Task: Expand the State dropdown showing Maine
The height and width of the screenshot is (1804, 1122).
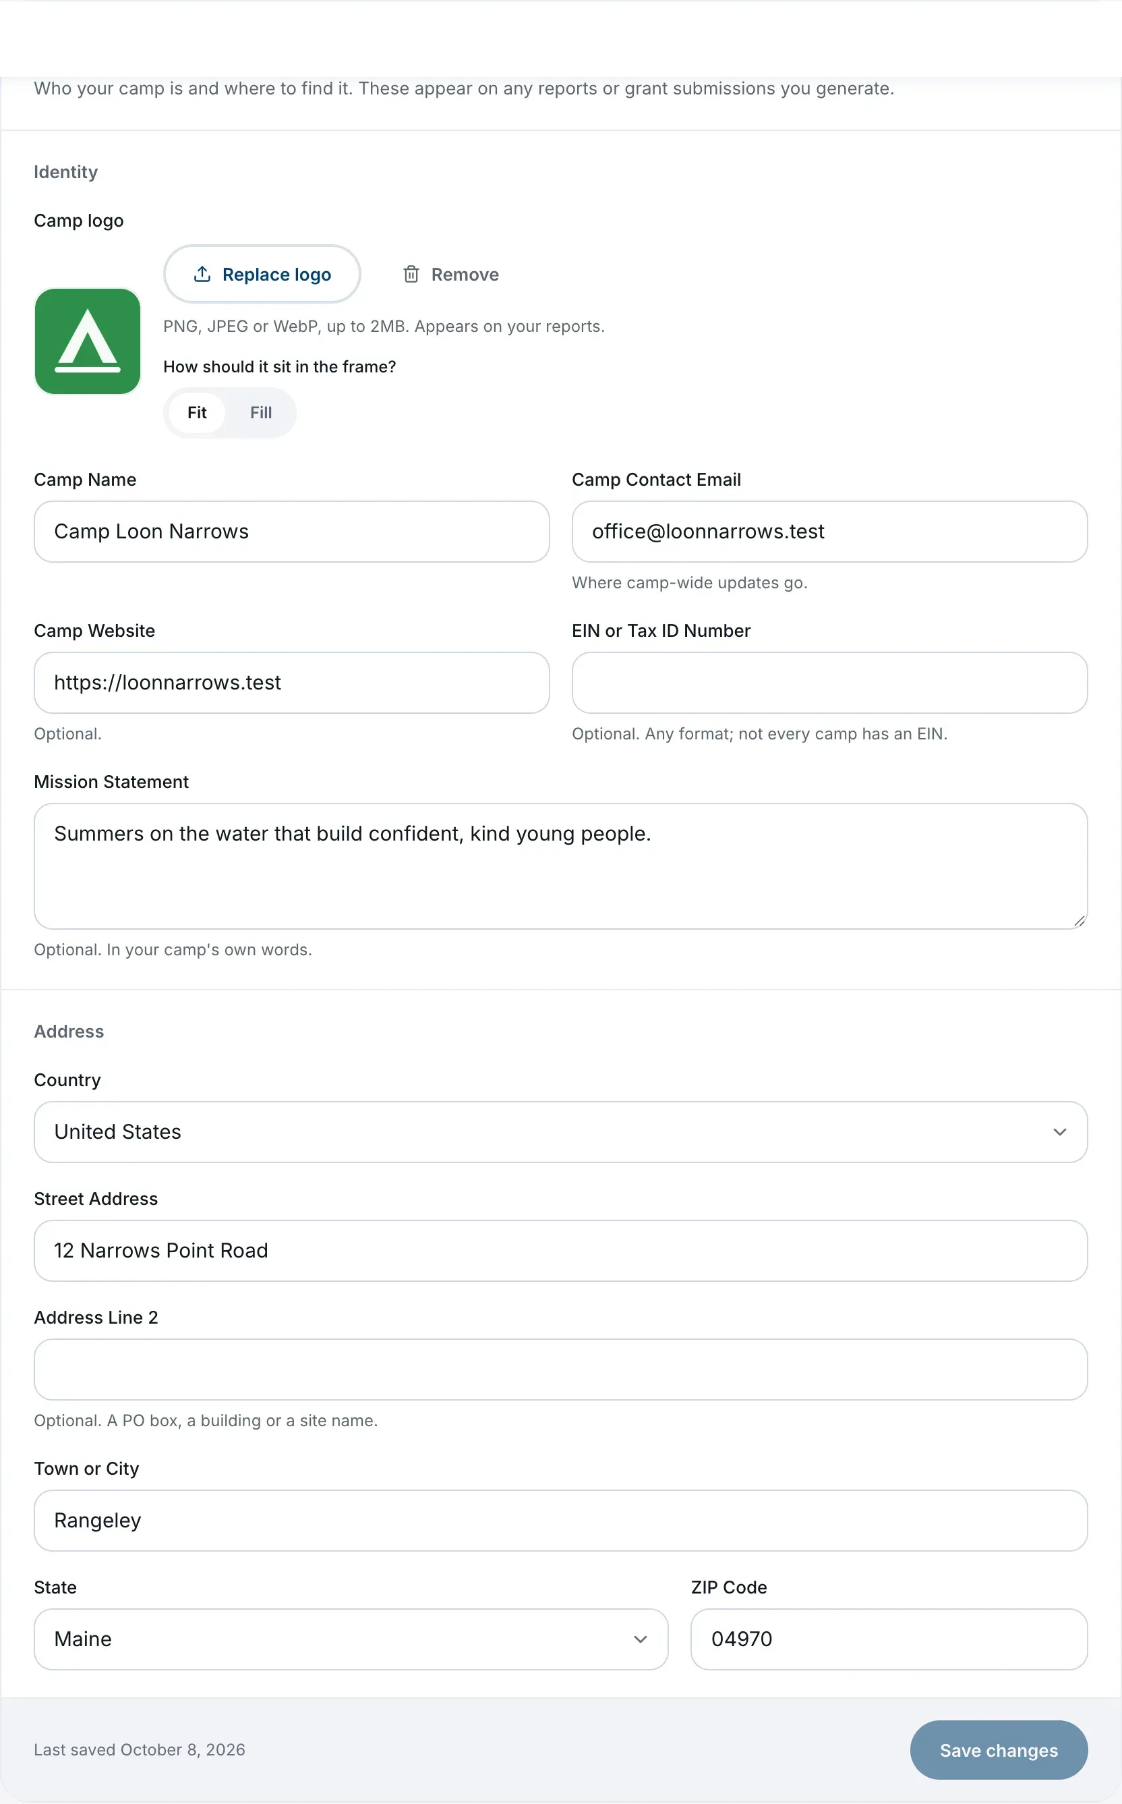Action: tap(351, 1639)
